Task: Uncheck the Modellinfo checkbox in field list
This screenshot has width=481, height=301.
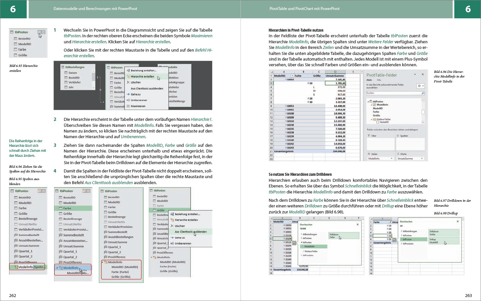Action: point(374,105)
